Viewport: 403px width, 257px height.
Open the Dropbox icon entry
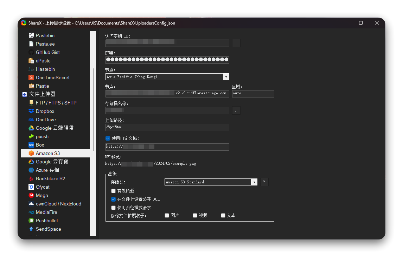(x=31, y=111)
